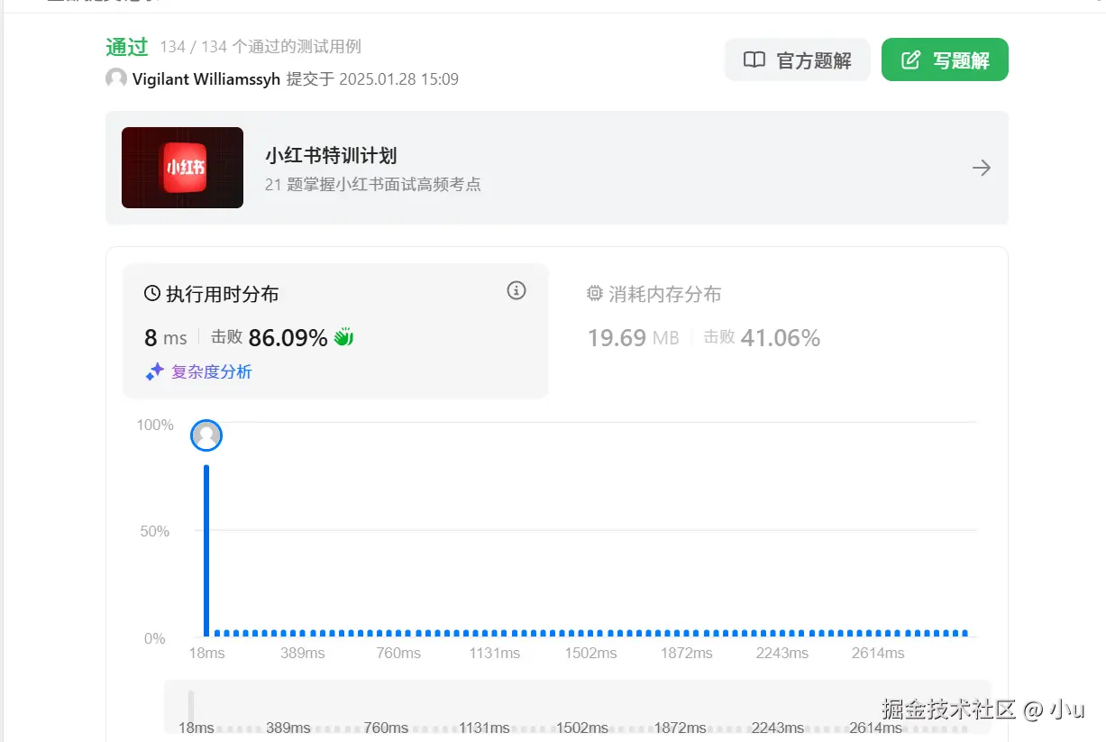Click the tall blue bar in the chart
The height and width of the screenshot is (742, 1106).
pos(206,550)
